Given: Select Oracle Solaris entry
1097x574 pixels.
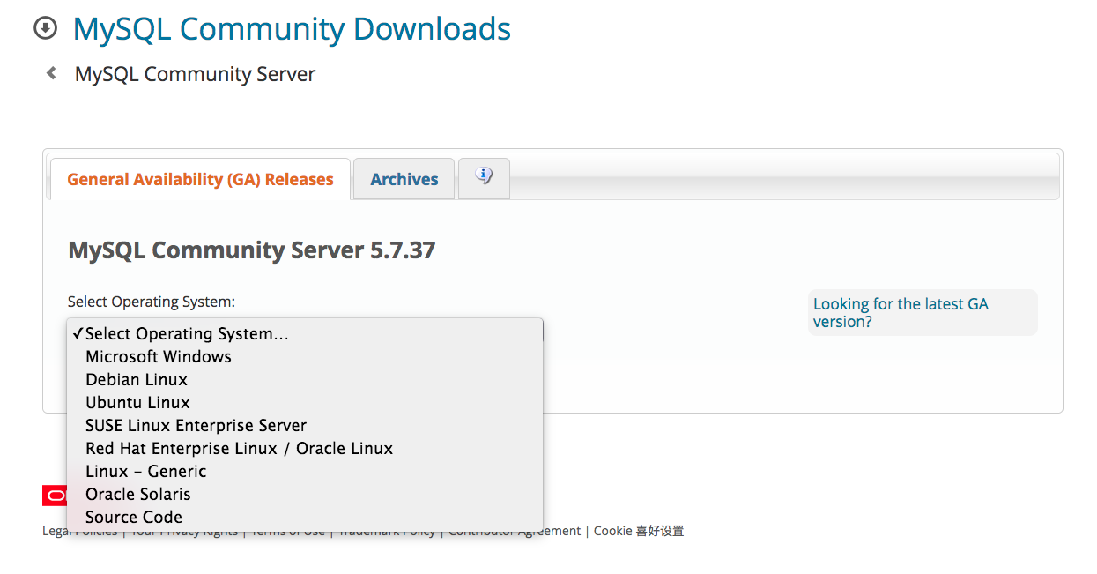Looking at the screenshot, I should coord(305,494).
